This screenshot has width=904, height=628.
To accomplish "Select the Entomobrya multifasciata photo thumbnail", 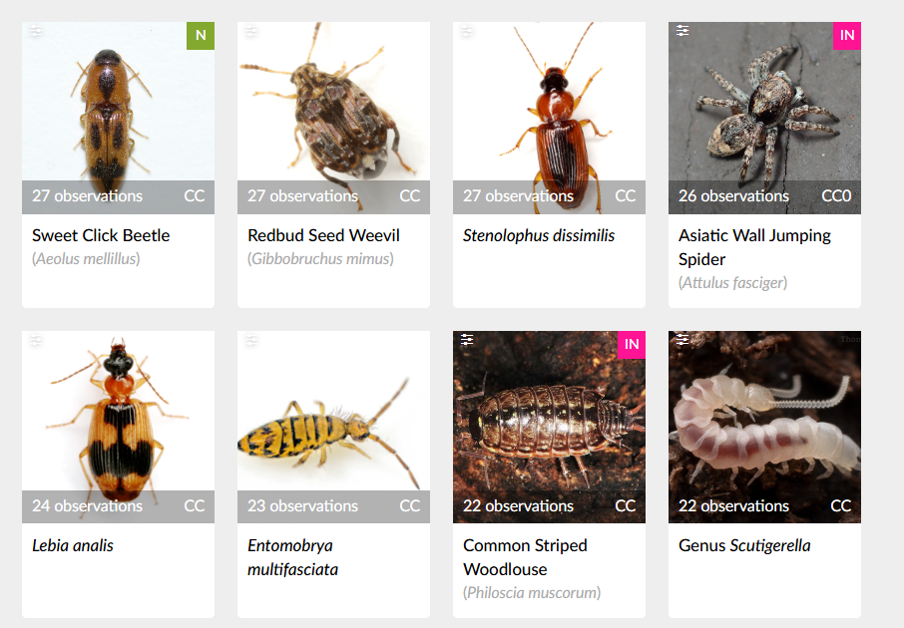I will pyautogui.click(x=334, y=427).
